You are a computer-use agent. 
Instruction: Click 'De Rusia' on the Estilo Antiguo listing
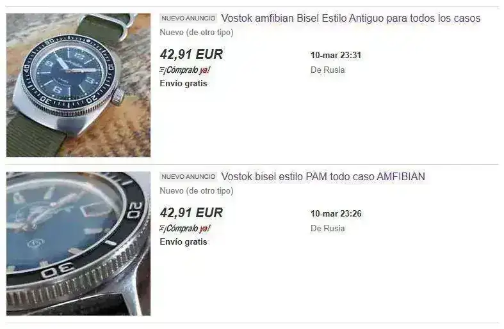click(327, 70)
